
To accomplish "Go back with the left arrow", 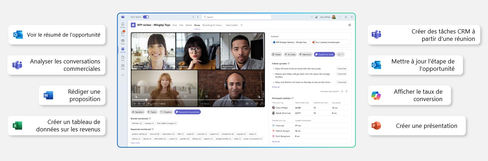I will [193, 17].
